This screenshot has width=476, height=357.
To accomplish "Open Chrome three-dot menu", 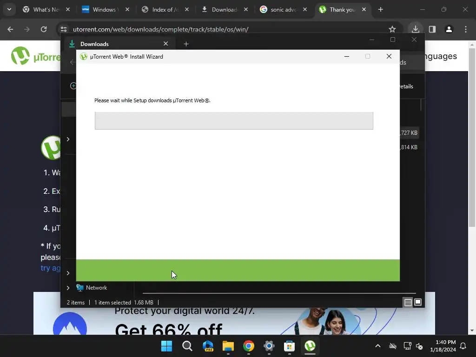I will pos(466,29).
